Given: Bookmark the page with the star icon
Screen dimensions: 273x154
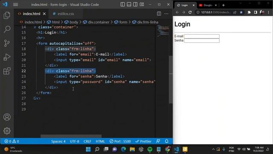Looking at the screenshot, I should (241, 12).
